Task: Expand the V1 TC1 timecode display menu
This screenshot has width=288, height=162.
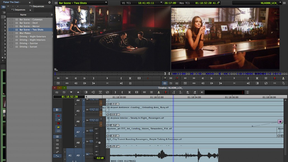Action: [x=161, y=3]
